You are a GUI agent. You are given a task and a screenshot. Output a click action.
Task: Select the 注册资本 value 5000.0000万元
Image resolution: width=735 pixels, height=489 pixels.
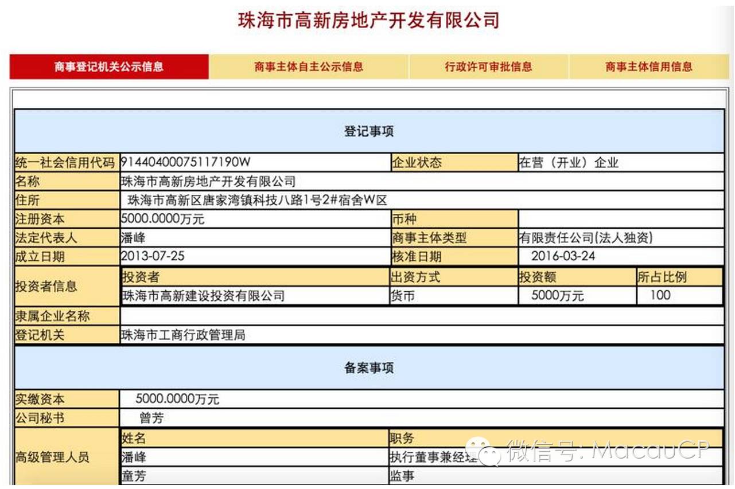click(x=163, y=219)
